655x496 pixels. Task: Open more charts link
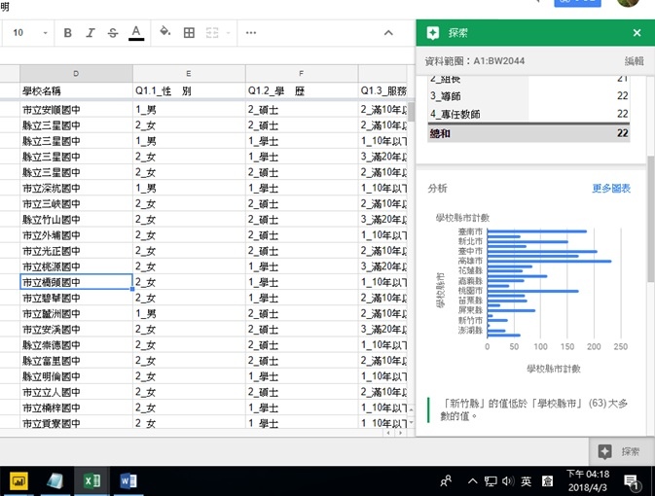(x=611, y=189)
